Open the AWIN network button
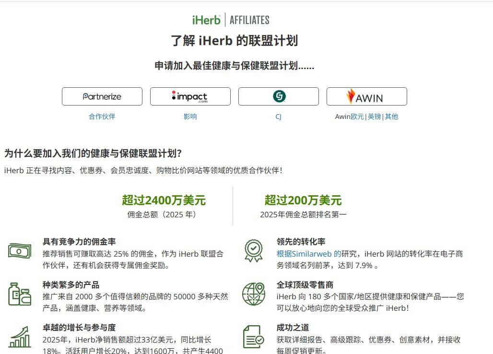 (x=366, y=96)
